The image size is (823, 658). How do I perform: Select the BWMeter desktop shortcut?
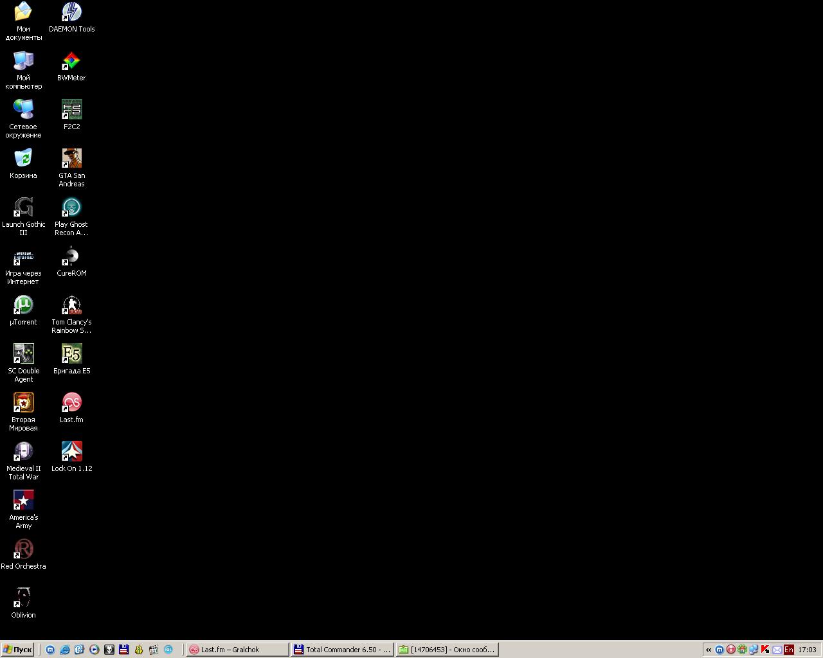(x=71, y=61)
